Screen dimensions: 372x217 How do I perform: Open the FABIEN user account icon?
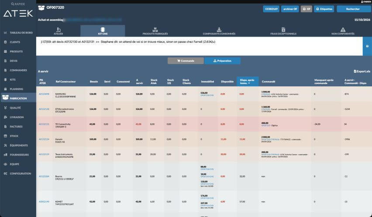[x=362, y=2]
